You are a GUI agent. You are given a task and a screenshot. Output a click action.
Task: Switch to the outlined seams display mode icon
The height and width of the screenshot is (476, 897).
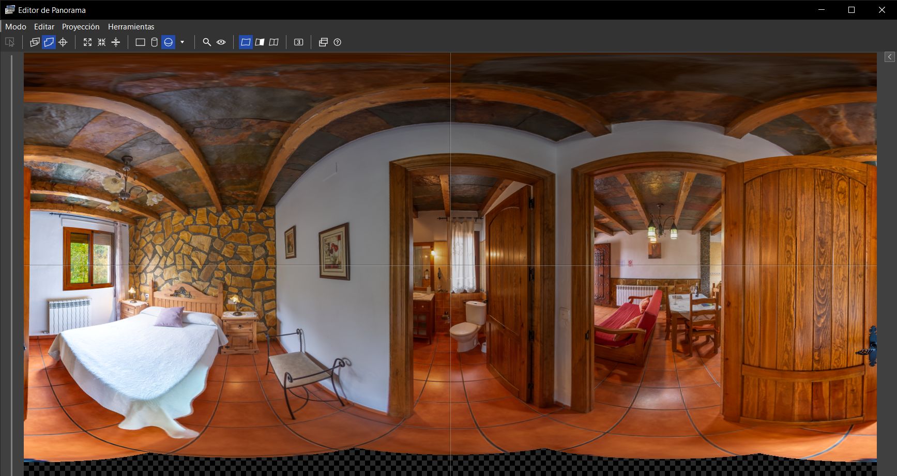tap(274, 42)
